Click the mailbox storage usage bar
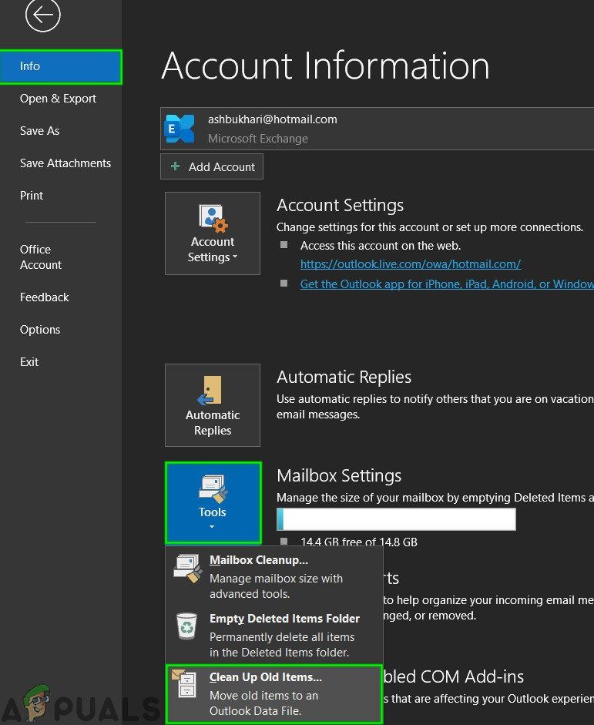Viewport: 594px width, 725px height. pos(396,519)
